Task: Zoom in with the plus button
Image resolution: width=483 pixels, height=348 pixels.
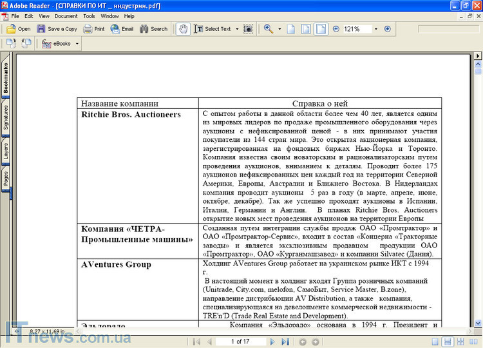Action: (x=388, y=29)
